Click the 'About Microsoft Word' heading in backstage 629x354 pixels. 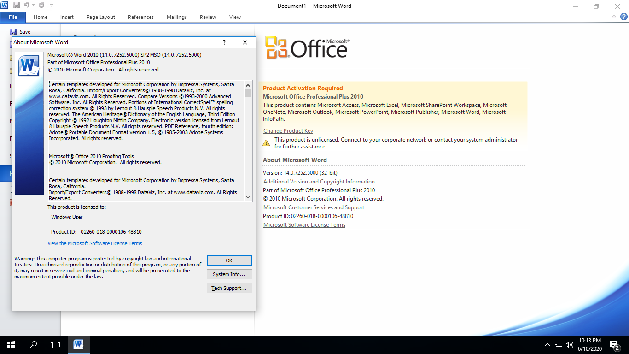coord(295,160)
